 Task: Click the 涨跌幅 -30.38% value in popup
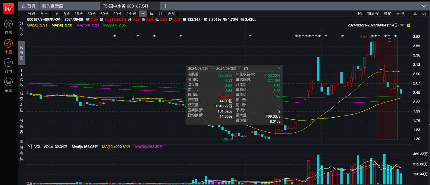click(x=225, y=75)
